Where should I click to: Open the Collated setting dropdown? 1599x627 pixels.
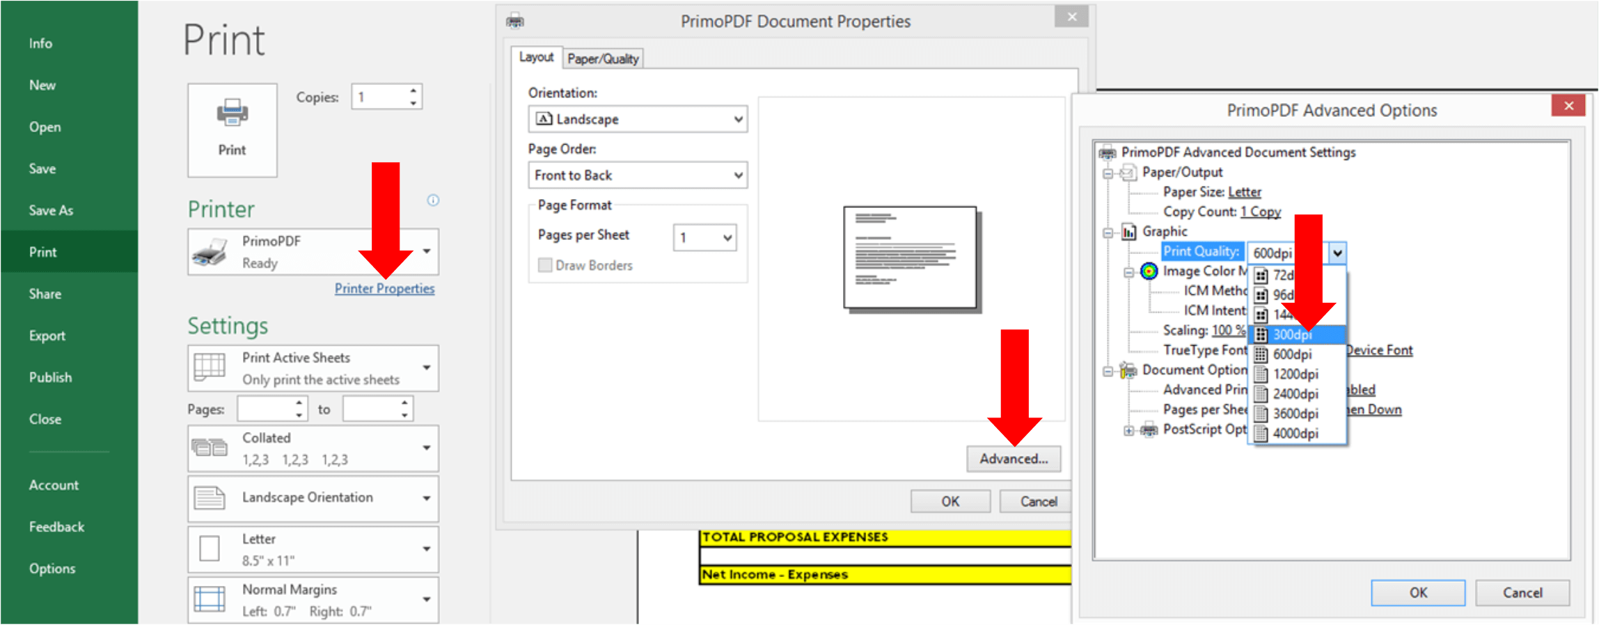coord(313,449)
